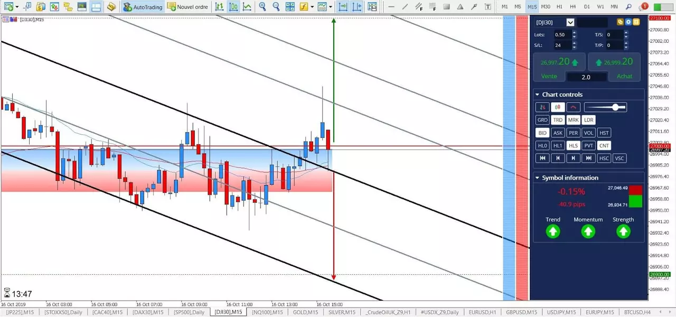Select the zoom in magnifier icon
This screenshot has width=676, height=317.
coord(262,7)
